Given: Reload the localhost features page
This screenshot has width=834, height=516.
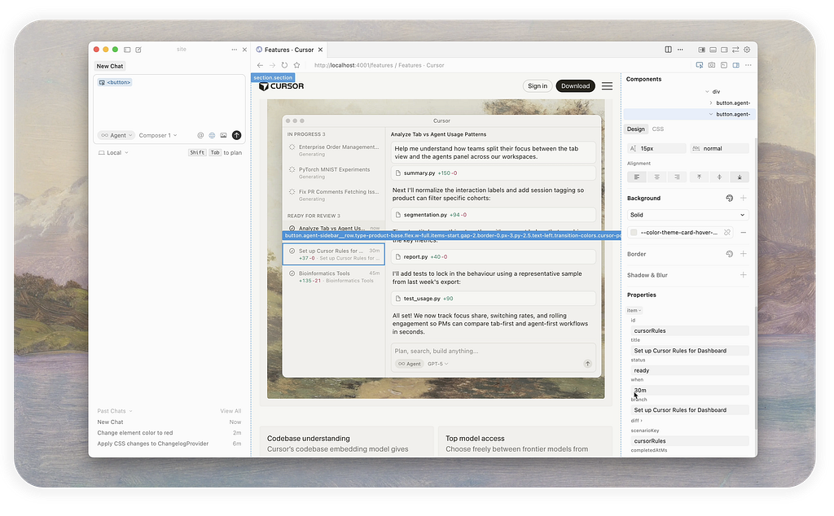Looking at the screenshot, I should pyautogui.click(x=284, y=65).
